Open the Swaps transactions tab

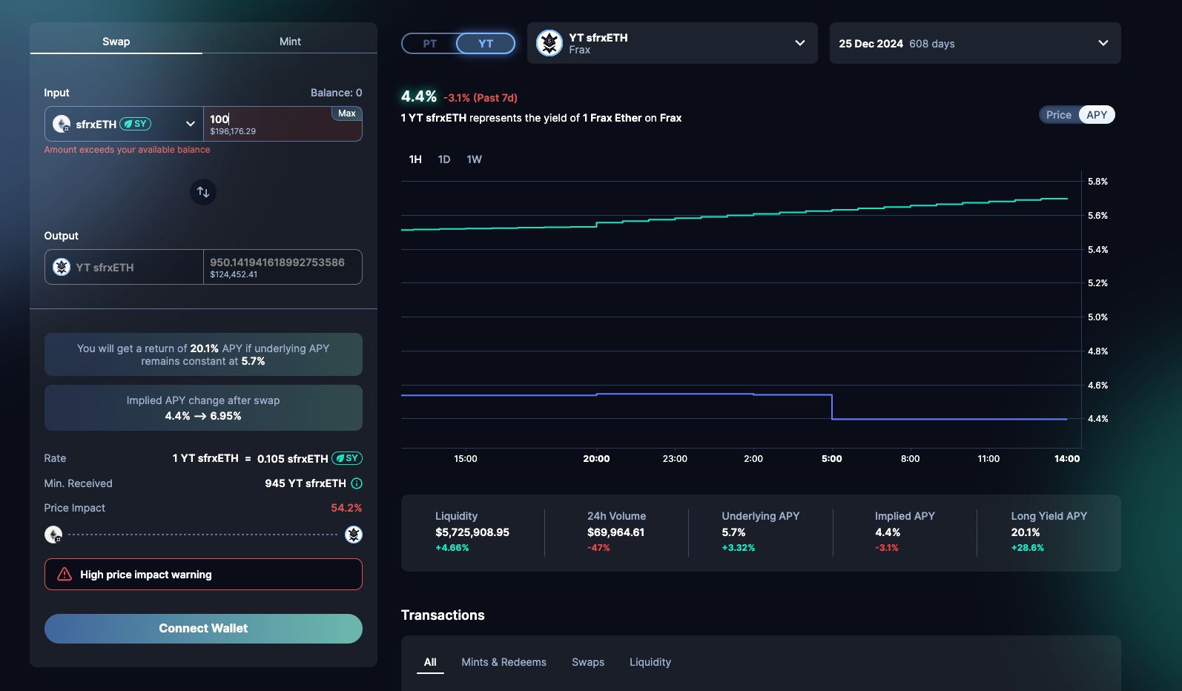[x=588, y=662]
